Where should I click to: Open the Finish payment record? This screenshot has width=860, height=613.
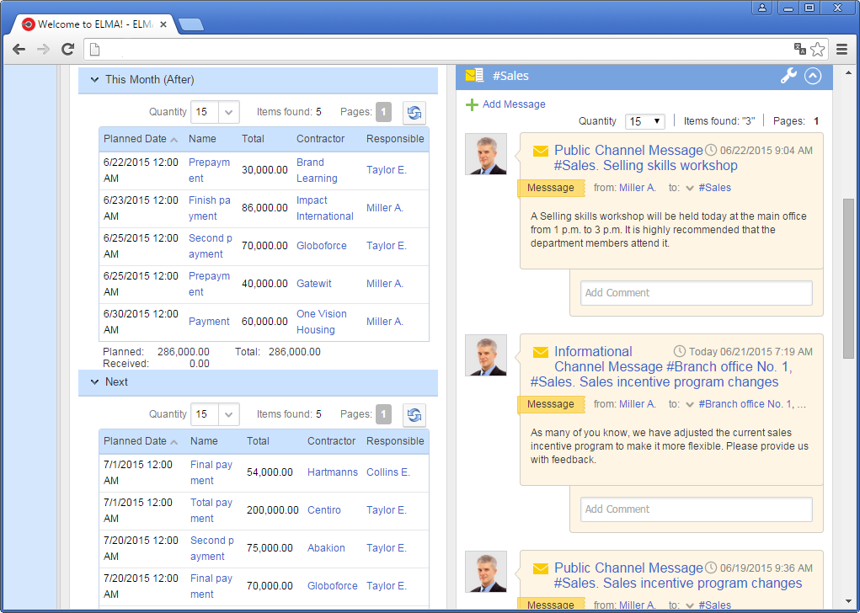coord(210,208)
